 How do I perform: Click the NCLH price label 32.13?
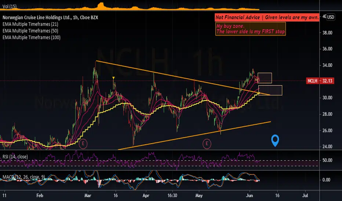(x=320, y=81)
